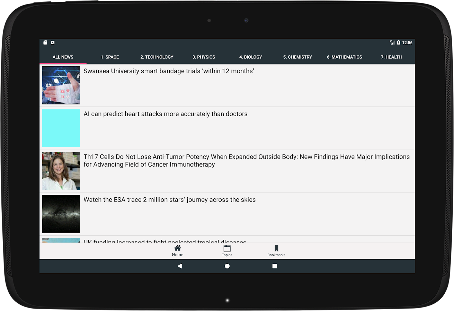This screenshot has width=454, height=311.
Task: Tap the 4G signal indicator
Action: tap(392, 43)
